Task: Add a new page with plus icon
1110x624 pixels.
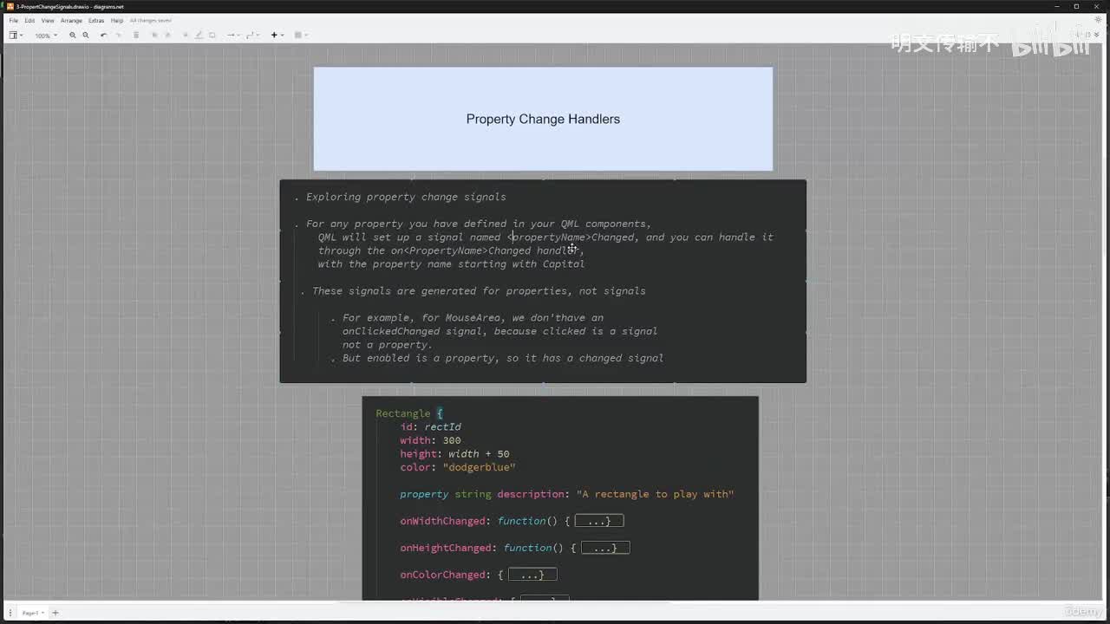Action: [x=55, y=613]
